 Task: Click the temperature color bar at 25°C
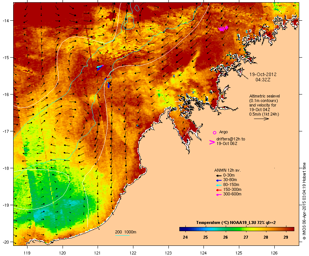point(205,229)
